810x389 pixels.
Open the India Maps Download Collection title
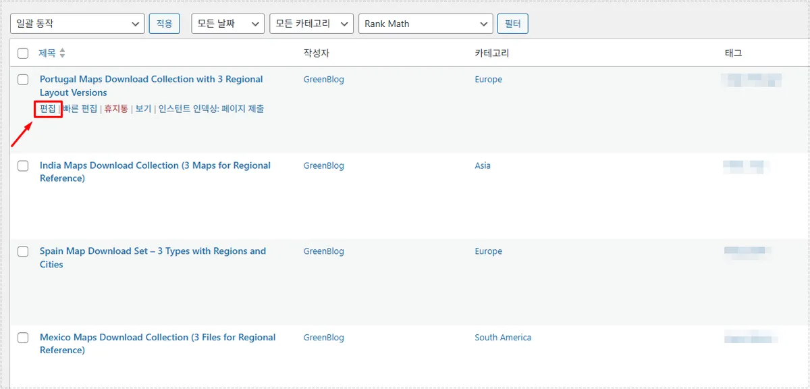155,165
